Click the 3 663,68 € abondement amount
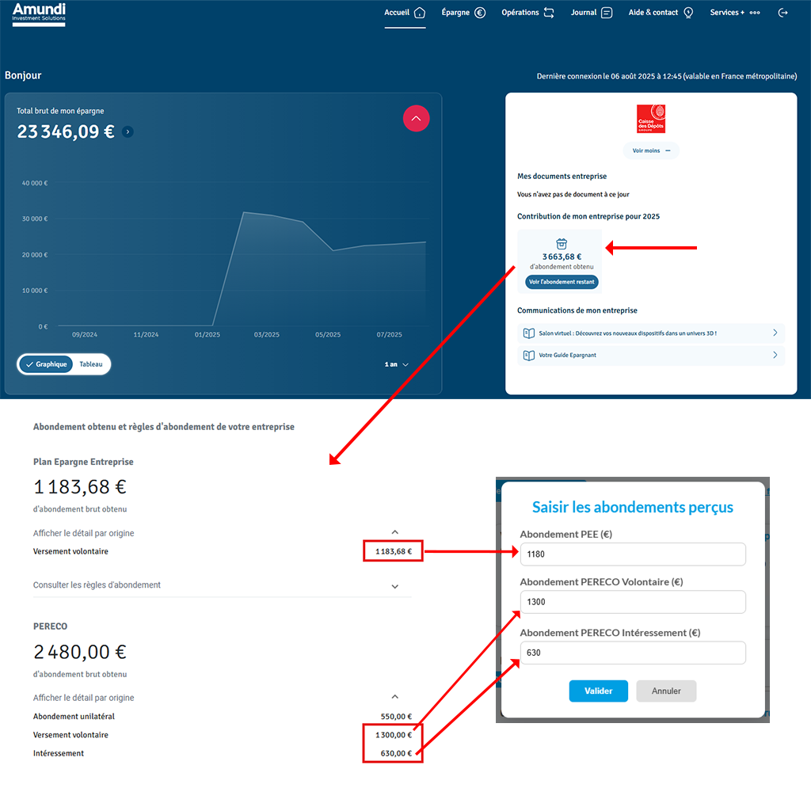This screenshot has height=811, width=811. [562, 257]
